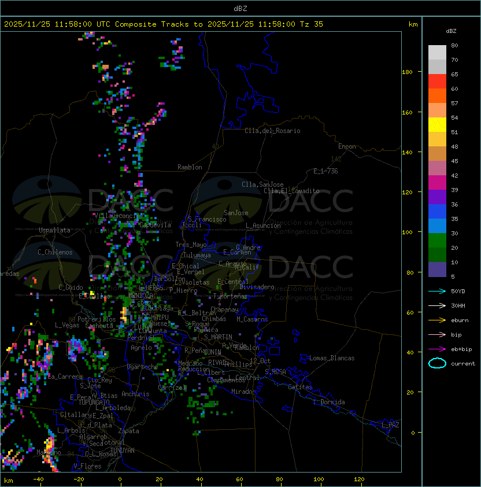Click the 'km' label at top-right corner

pos(413,24)
